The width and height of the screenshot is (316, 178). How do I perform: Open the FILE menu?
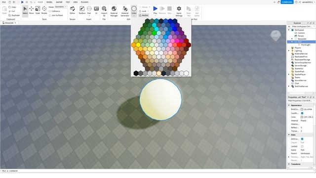click(4, 2)
